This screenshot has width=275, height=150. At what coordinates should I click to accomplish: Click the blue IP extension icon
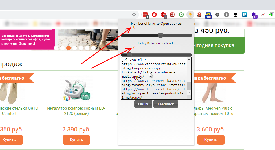[245, 15]
